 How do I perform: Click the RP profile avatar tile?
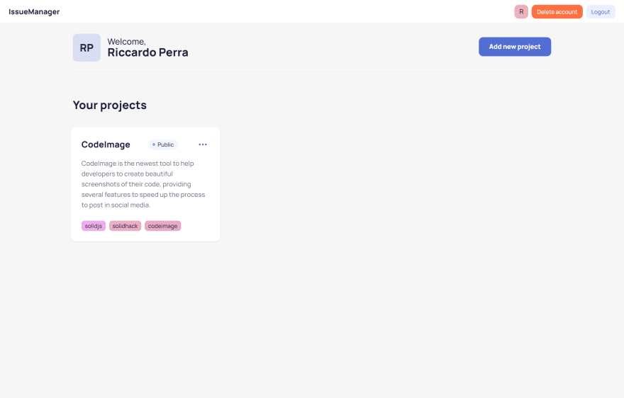[x=87, y=47]
